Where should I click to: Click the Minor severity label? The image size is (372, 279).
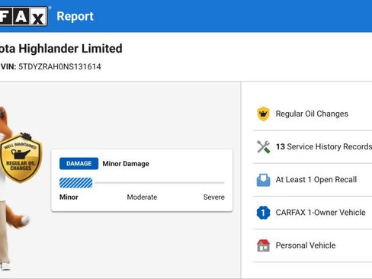point(69,197)
